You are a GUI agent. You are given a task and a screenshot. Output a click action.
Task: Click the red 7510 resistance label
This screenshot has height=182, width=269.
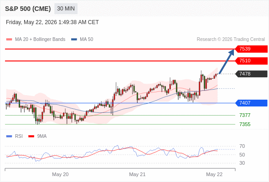tap(251, 61)
